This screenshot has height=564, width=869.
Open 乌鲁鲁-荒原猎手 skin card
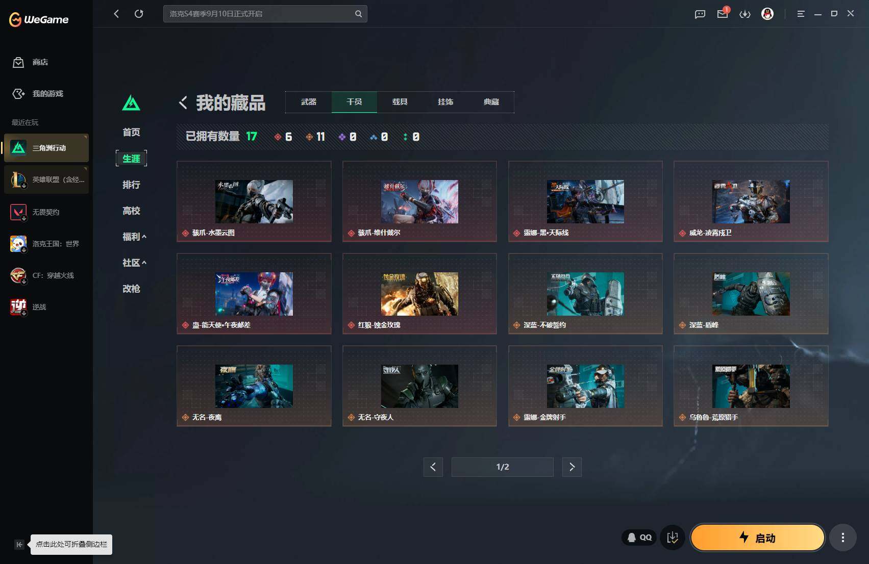(x=751, y=386)
